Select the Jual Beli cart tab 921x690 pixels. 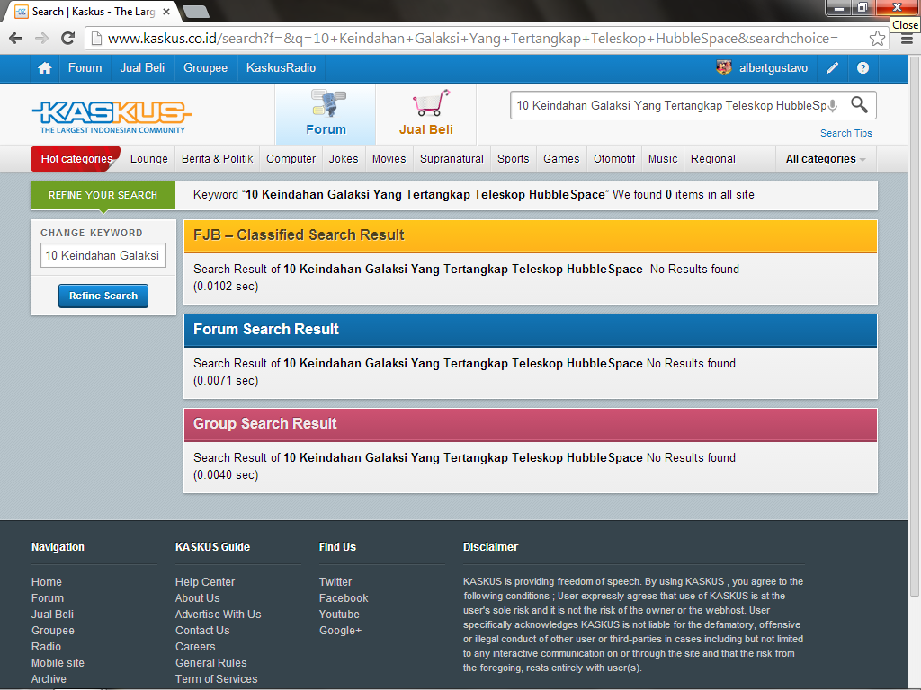[426, 114]
